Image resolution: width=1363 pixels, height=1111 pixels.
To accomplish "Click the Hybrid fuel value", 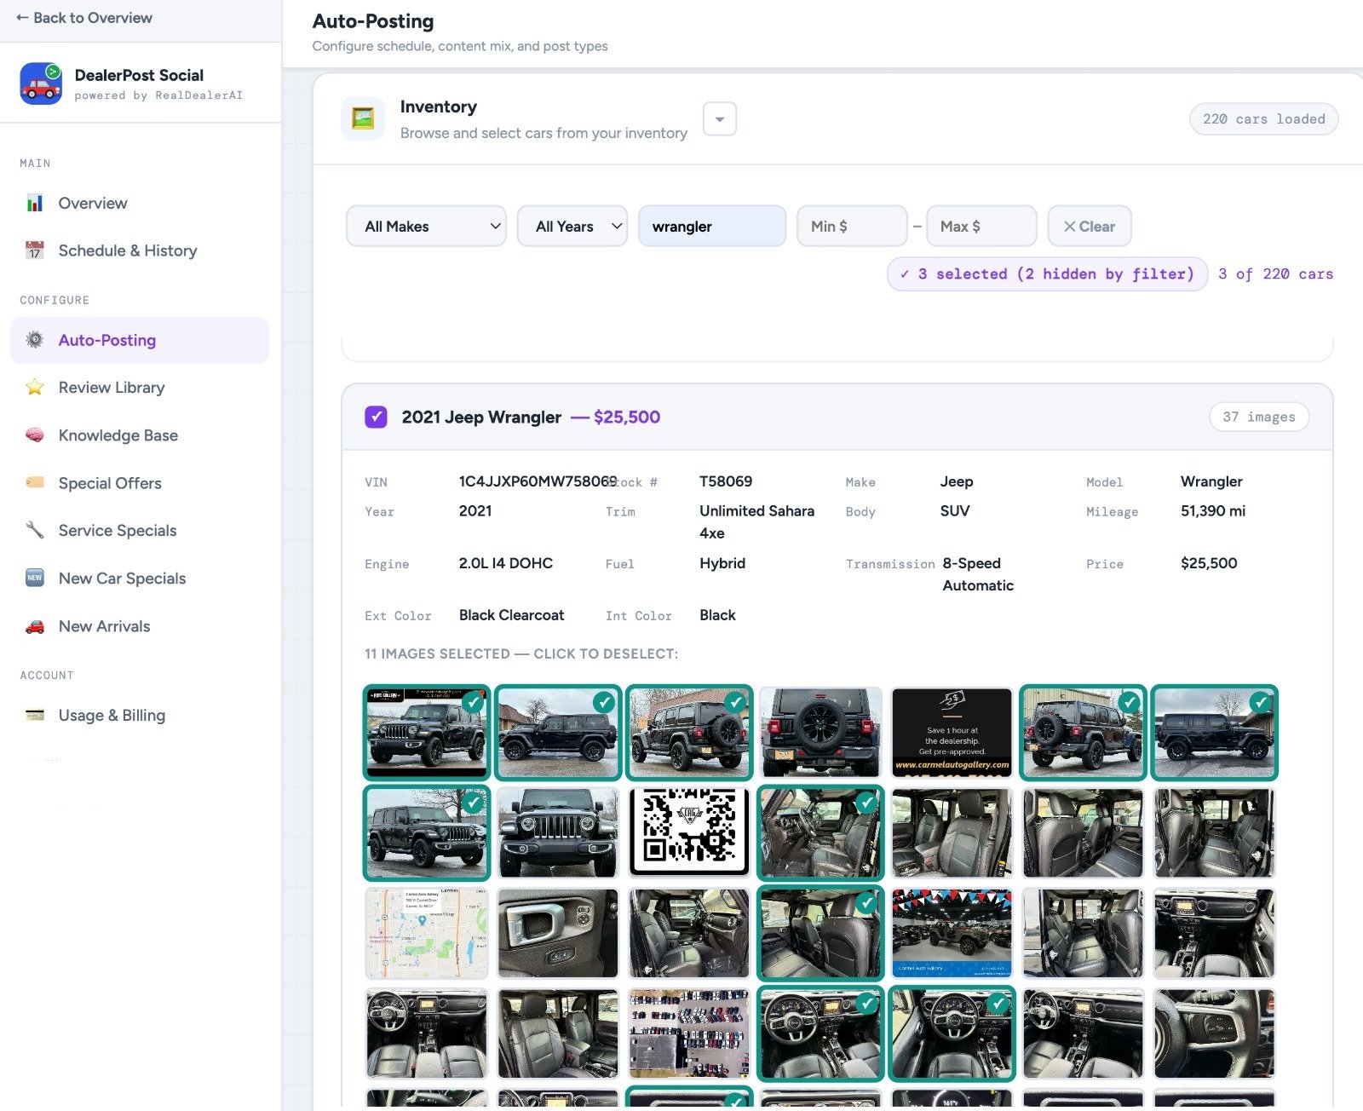I will click(x=722, y=563).
